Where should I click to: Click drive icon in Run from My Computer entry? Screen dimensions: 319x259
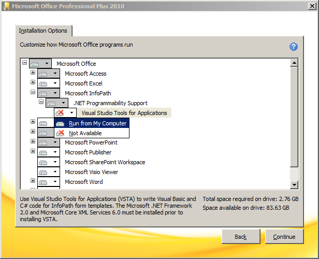pos(60,124)
